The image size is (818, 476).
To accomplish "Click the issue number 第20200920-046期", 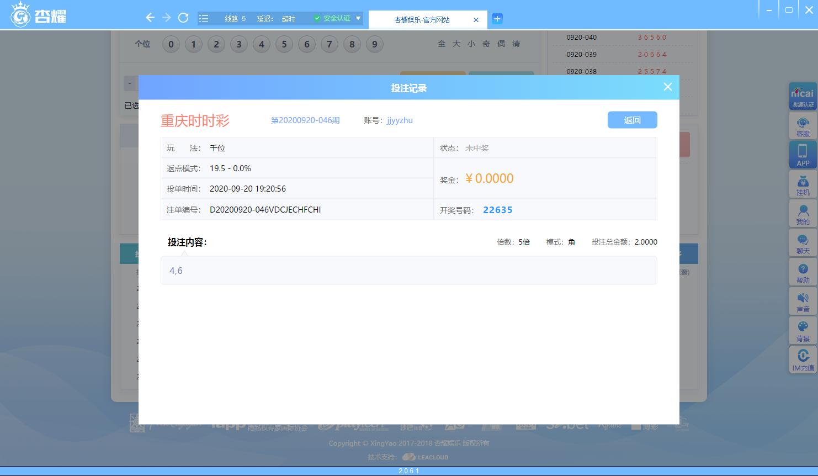I will (305, 120).
